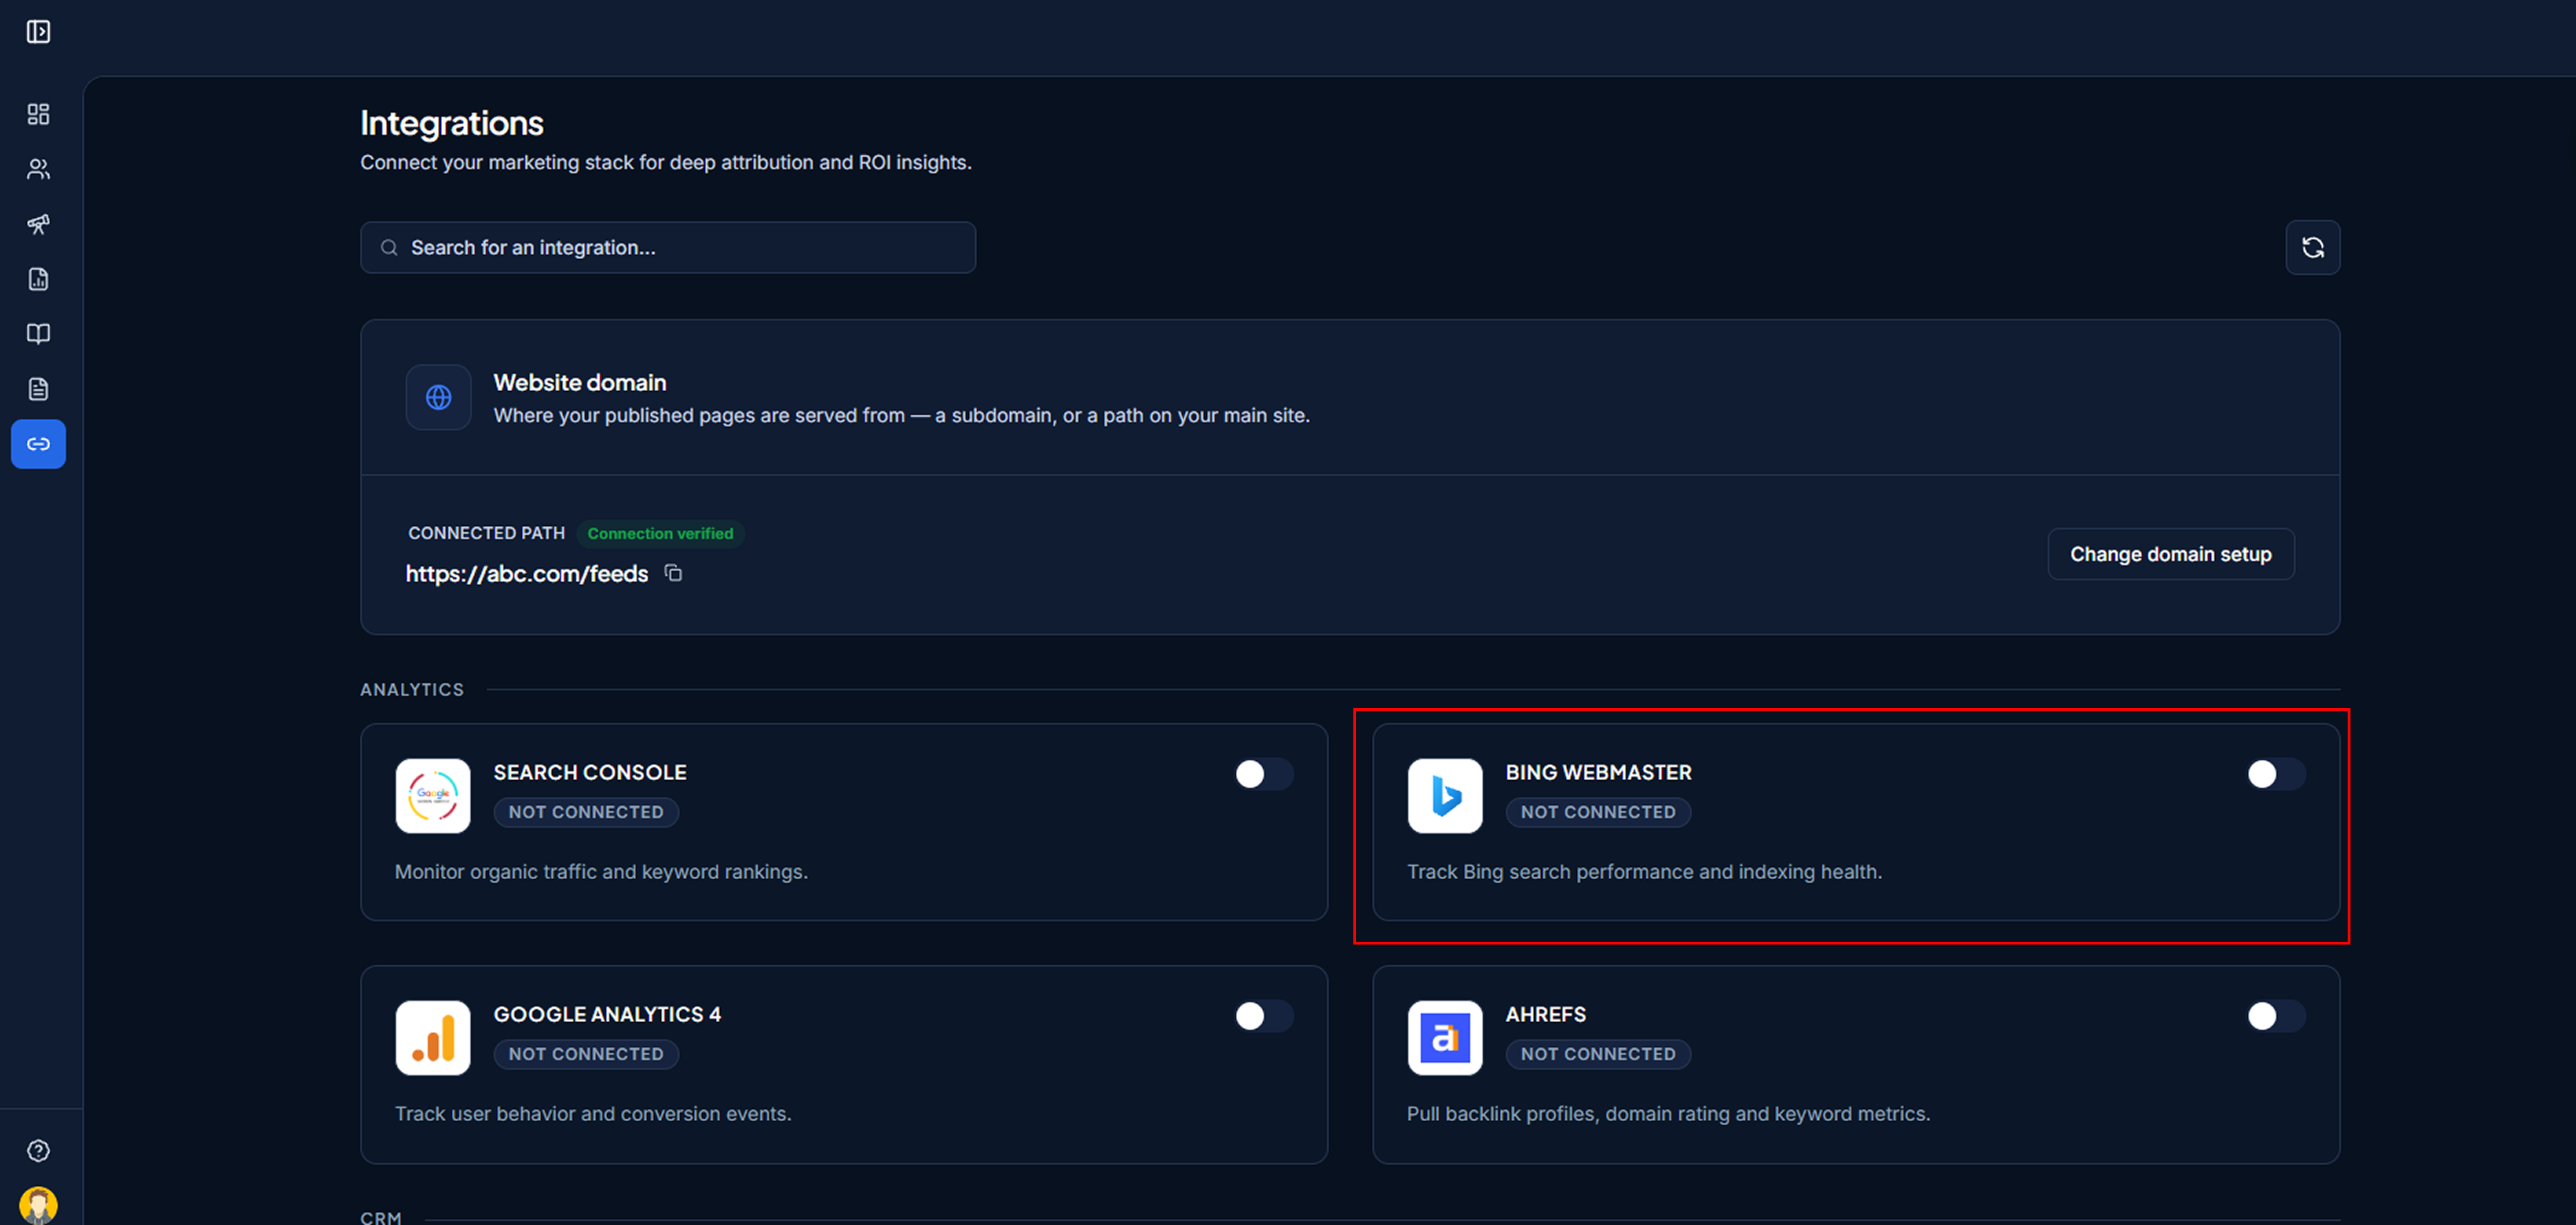Open the open-book icon in sidebar

38,334
